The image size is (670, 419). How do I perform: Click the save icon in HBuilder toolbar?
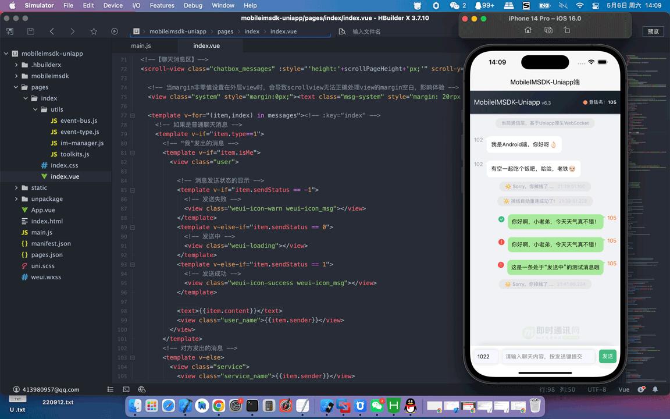(31, 31)
